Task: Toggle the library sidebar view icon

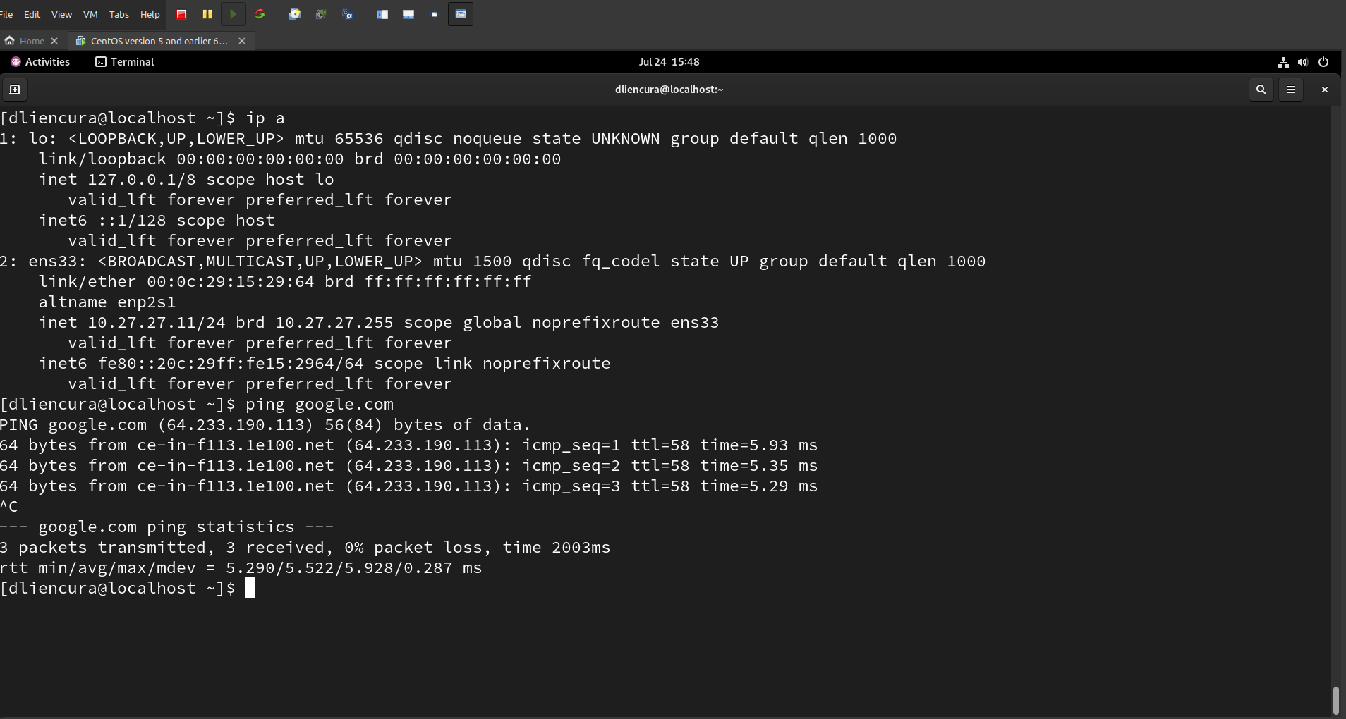Action: coord(382,14)
